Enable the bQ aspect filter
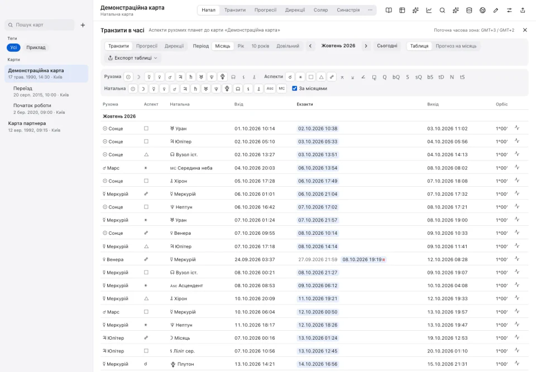 coord(396,77)
